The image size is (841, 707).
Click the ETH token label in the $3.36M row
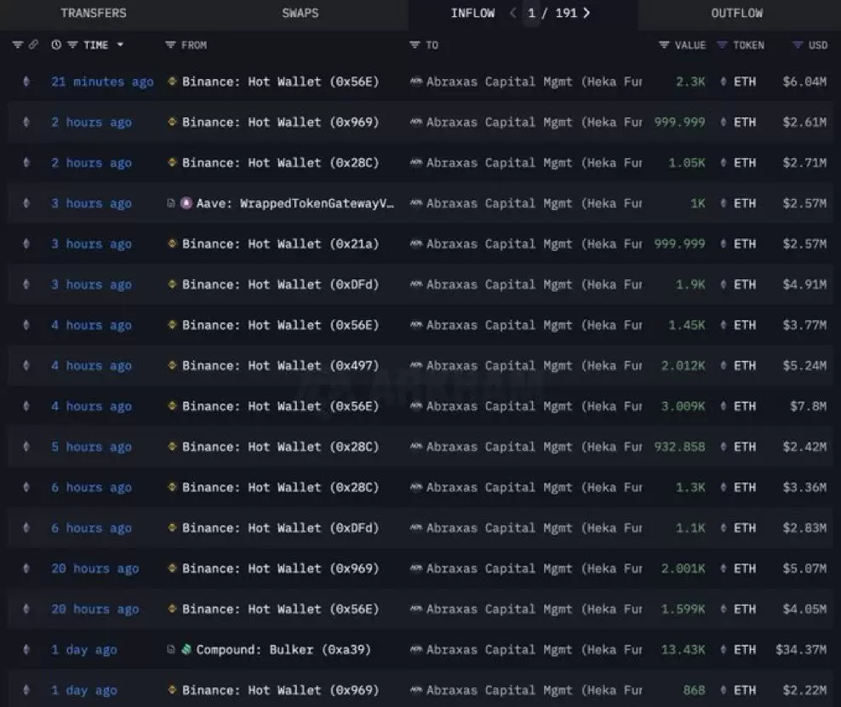745,487
